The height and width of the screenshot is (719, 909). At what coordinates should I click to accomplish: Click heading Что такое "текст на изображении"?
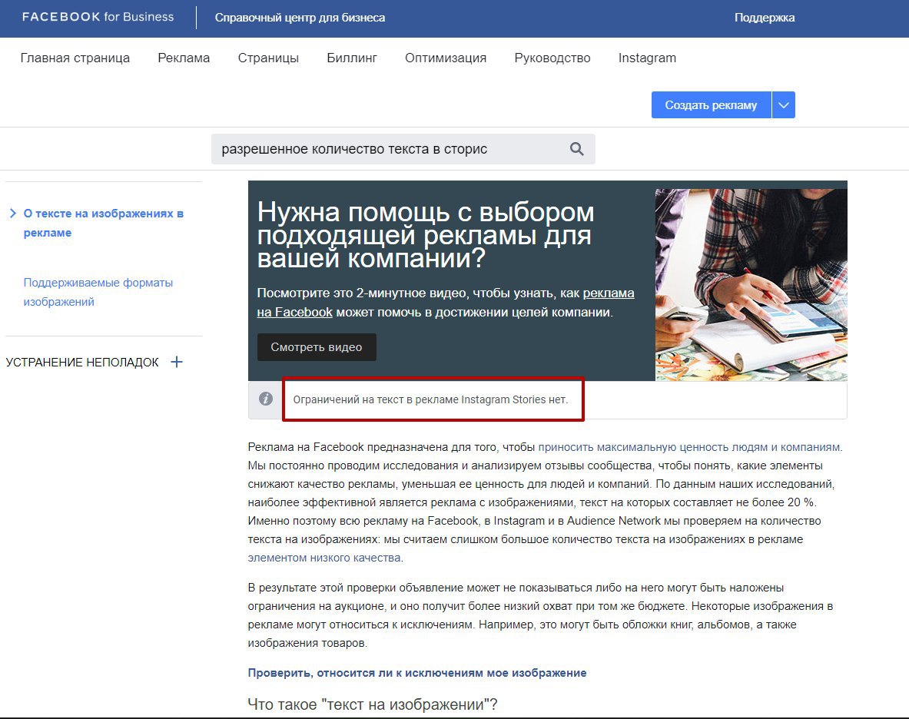[x=373, y=704]
